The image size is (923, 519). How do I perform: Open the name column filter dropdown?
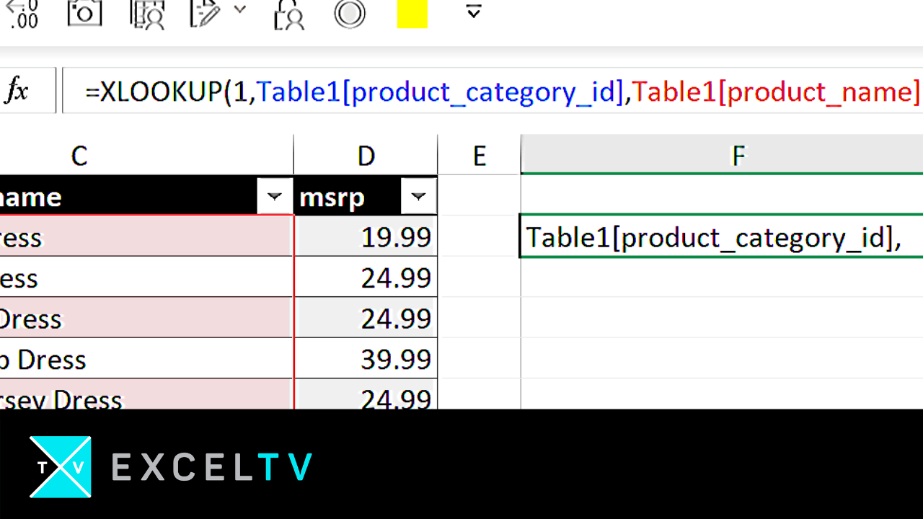click(x=275, y=196)
